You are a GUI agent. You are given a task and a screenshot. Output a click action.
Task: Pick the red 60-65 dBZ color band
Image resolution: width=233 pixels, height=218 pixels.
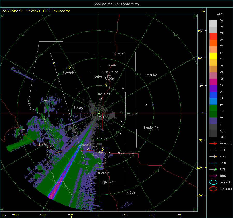(213, 36)
